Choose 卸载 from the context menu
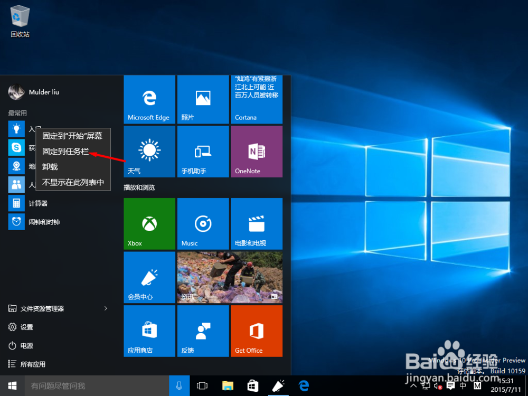This screenshot has width=528, height=396. (x=73, y=167)
